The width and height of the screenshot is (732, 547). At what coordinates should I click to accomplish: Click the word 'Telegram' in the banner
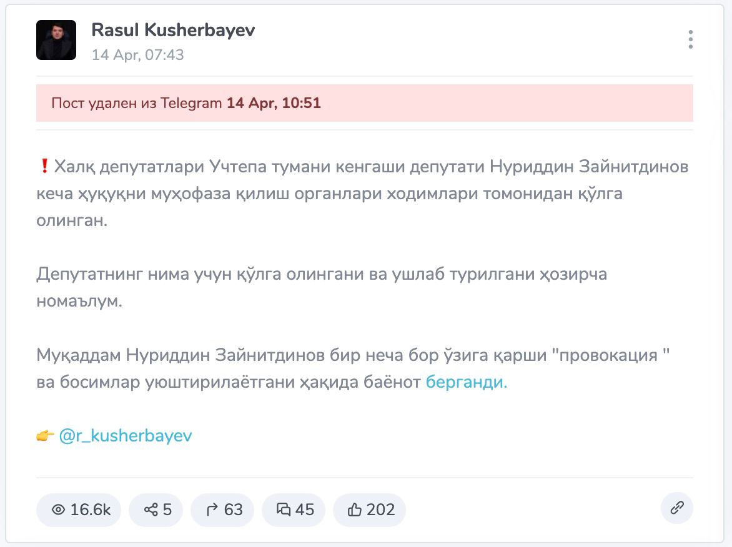click(190, 103)
